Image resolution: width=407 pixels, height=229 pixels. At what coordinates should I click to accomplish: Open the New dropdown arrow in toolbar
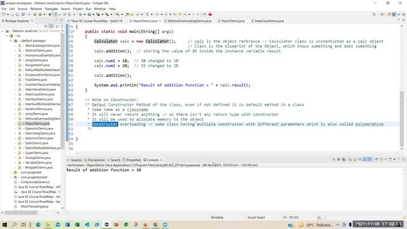pyautogui.click(x=8, y=15)
